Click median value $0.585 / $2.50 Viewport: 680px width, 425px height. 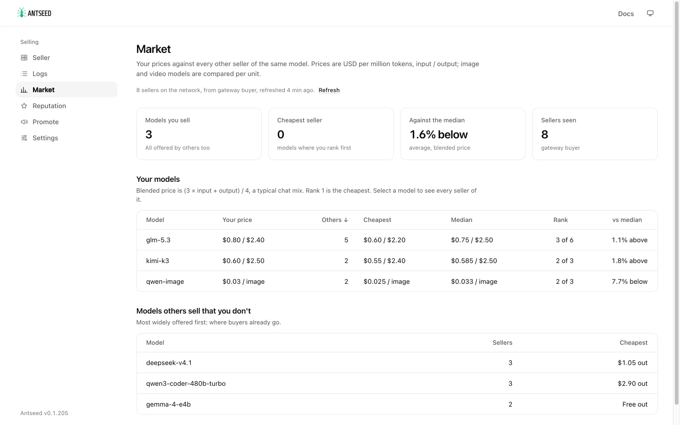[474, 261]
